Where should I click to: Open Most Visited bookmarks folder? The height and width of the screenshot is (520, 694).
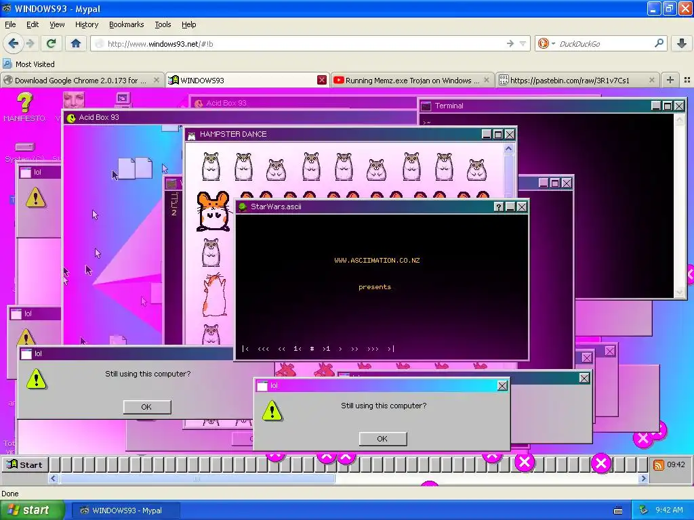(29, 64)
